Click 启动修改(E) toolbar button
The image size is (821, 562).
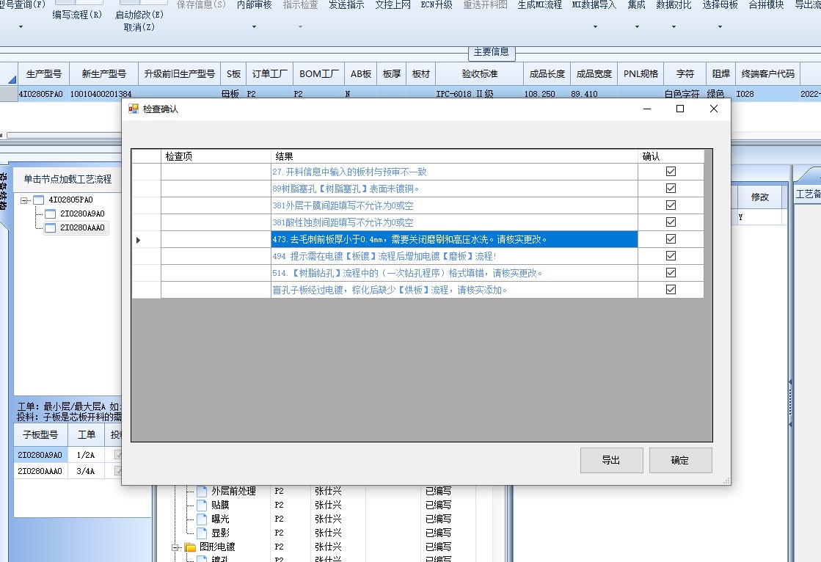(x=139, y=15)
